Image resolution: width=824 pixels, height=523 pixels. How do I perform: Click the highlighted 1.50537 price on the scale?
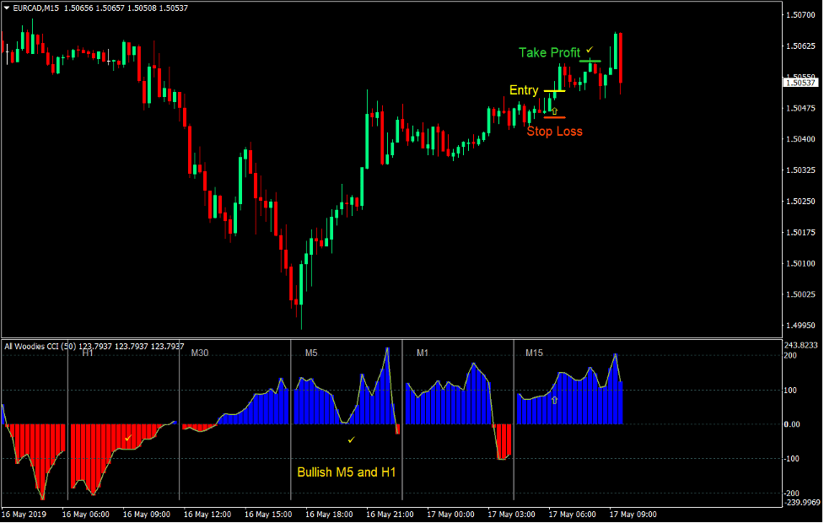click(x=800, y=82)
